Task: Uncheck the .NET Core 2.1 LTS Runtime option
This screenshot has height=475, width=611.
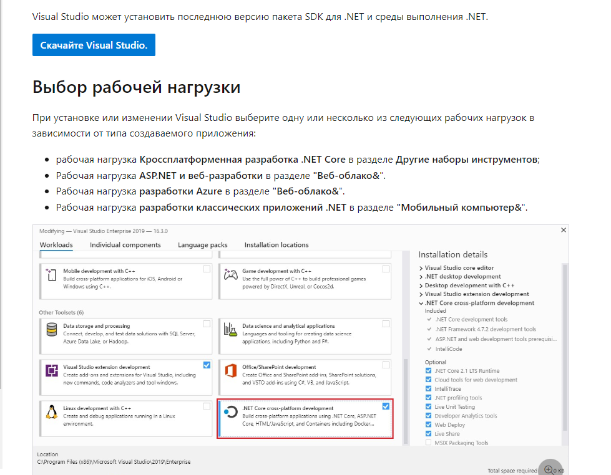Action: 428,370
